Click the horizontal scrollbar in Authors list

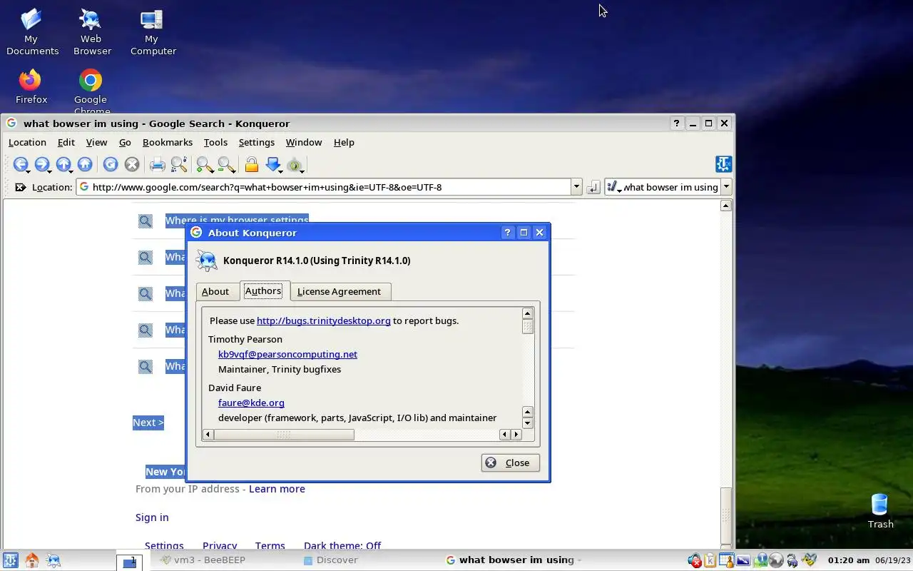click(284, 434)
